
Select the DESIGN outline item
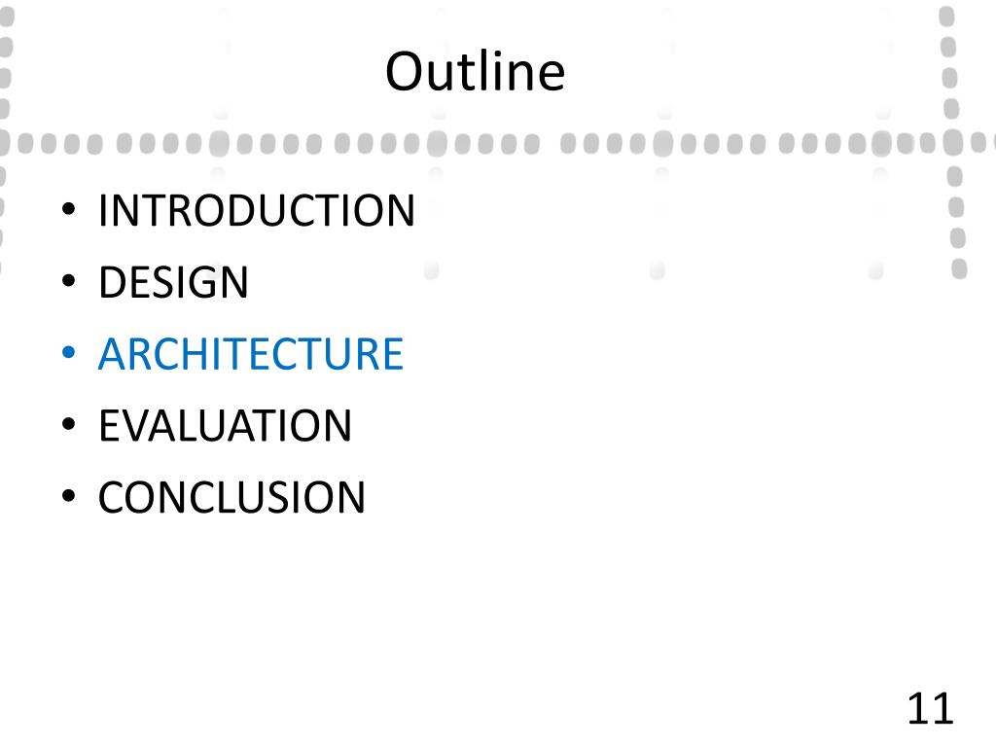[173, 282]
